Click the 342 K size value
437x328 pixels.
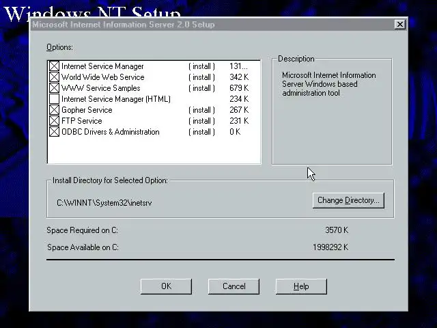tap(239, 77)
